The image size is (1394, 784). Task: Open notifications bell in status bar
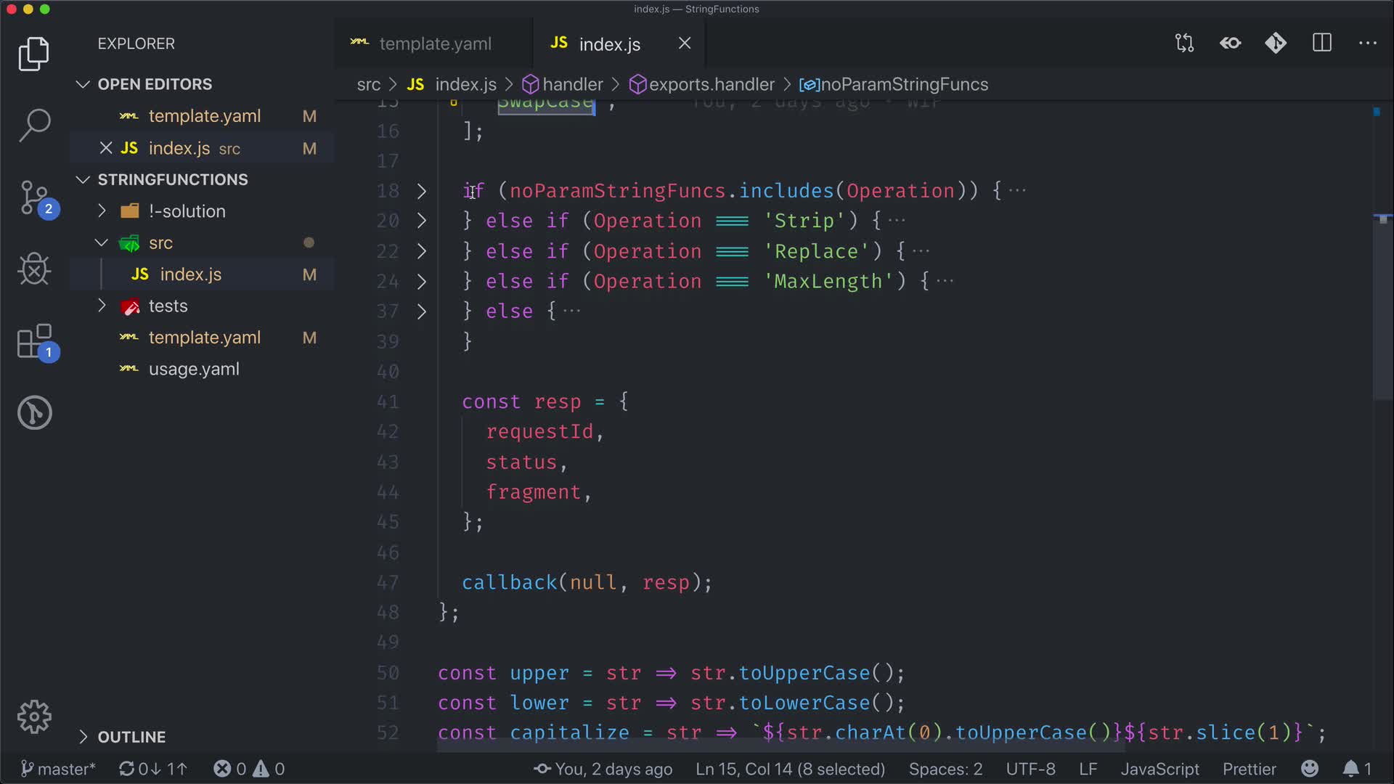(1350, 769)
